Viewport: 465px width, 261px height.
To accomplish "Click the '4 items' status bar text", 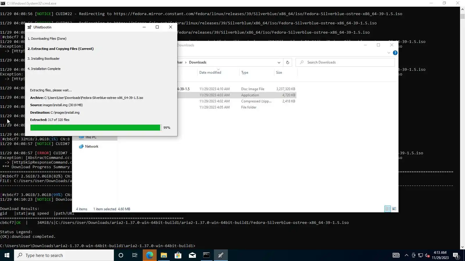I will pyautogui.click(x=82, y=209).
